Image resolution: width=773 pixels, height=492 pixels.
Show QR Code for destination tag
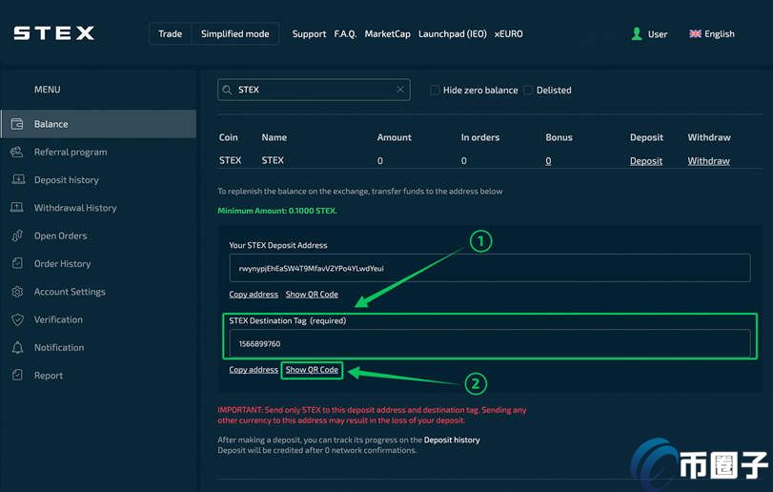click(x=312, y=370)
